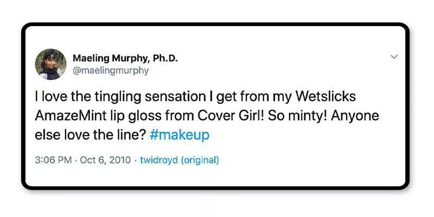434x217 pixels.
Task: Click the 3:06 PM timestamp
Action: (x=52, y=160)
